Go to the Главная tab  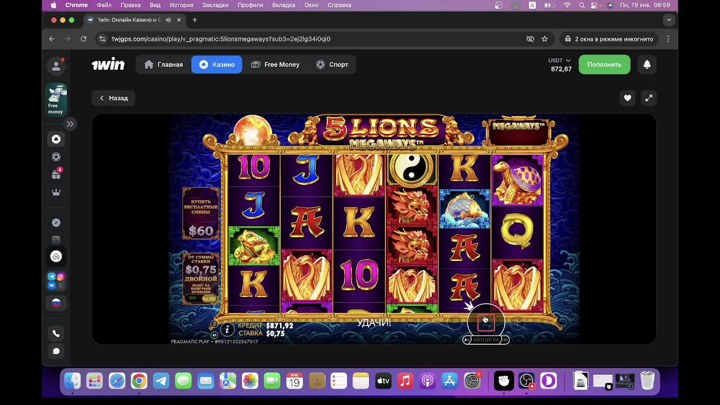(164, 65)
